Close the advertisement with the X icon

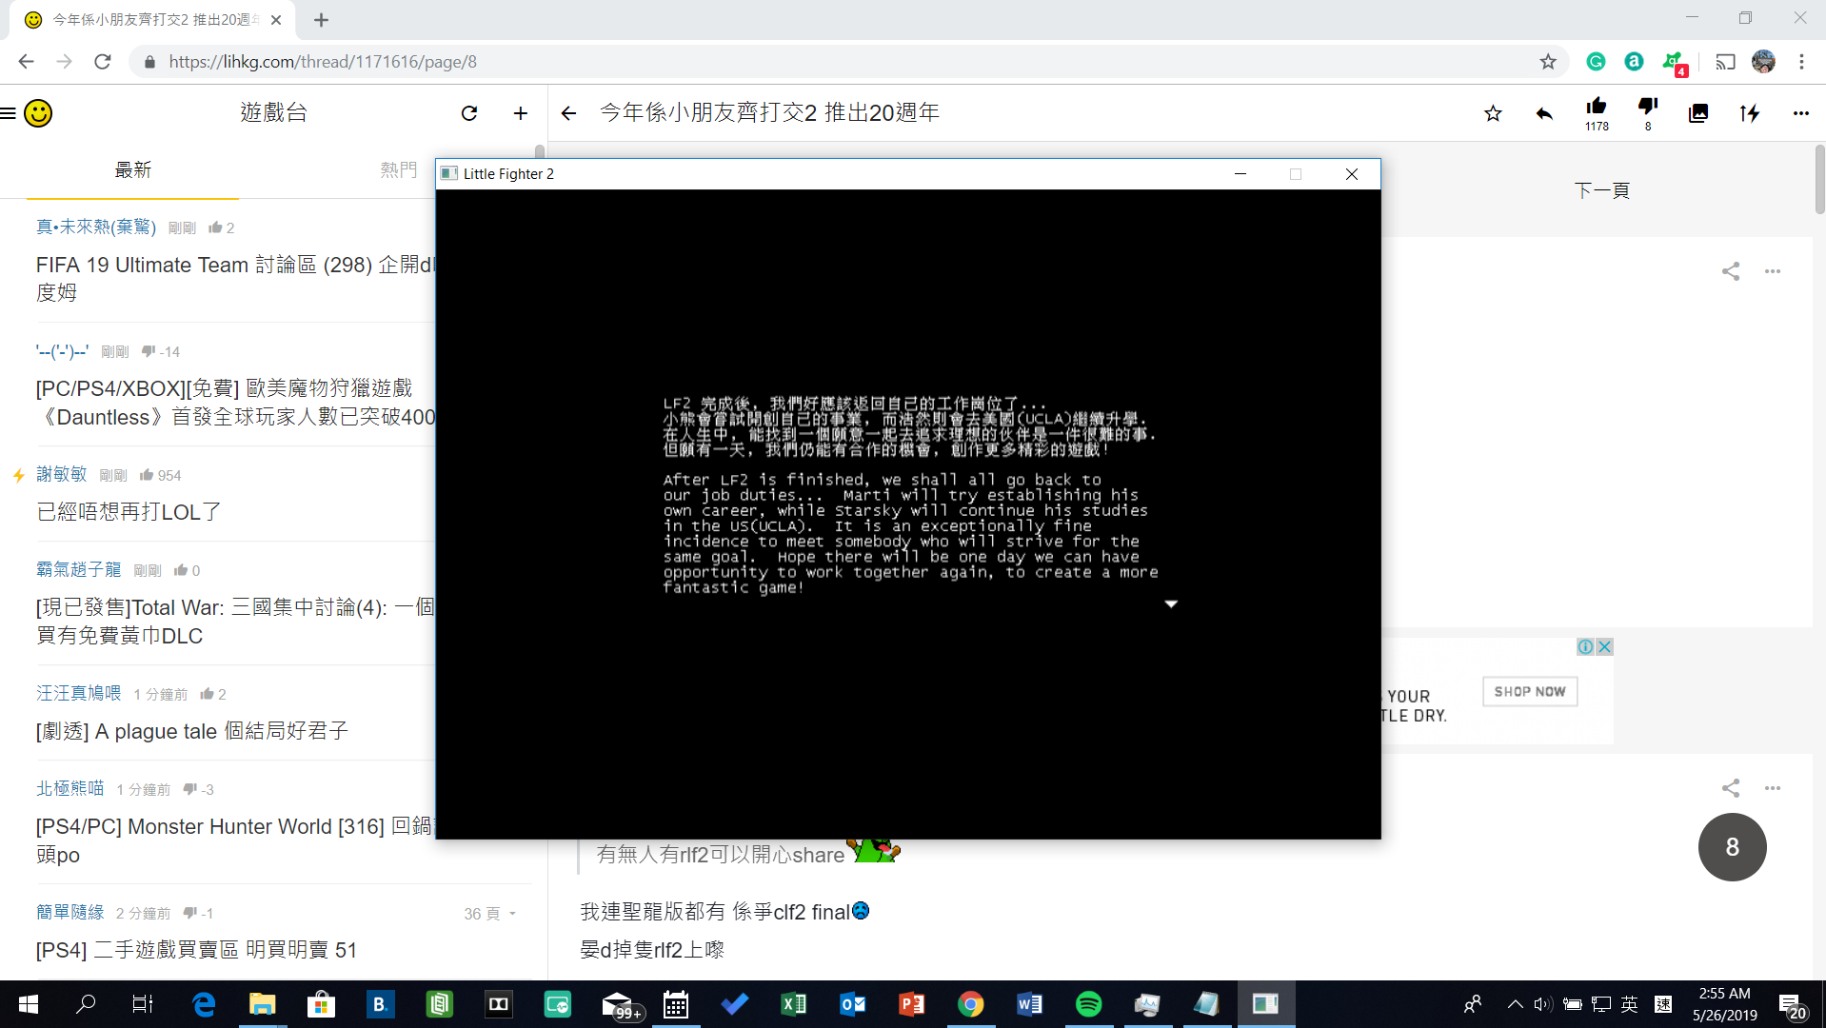pos(1604,646)
